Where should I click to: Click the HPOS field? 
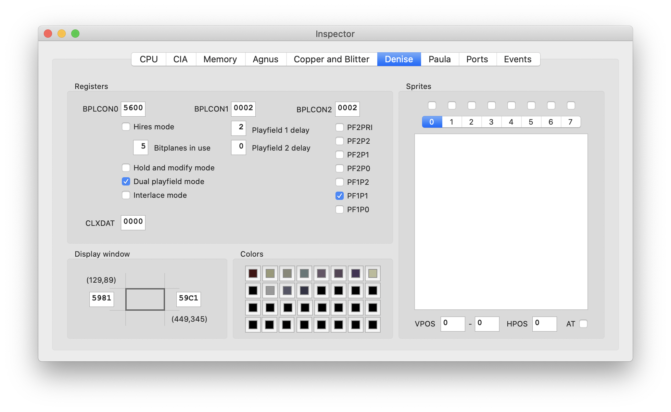545,324
